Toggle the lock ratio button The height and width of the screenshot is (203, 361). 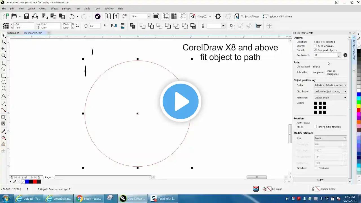[77, 26]
